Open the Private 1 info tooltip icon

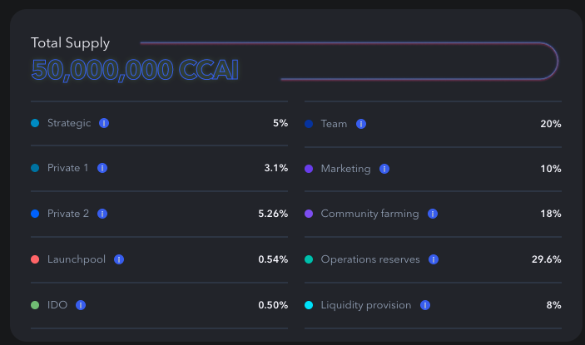[x=102, y=168]
